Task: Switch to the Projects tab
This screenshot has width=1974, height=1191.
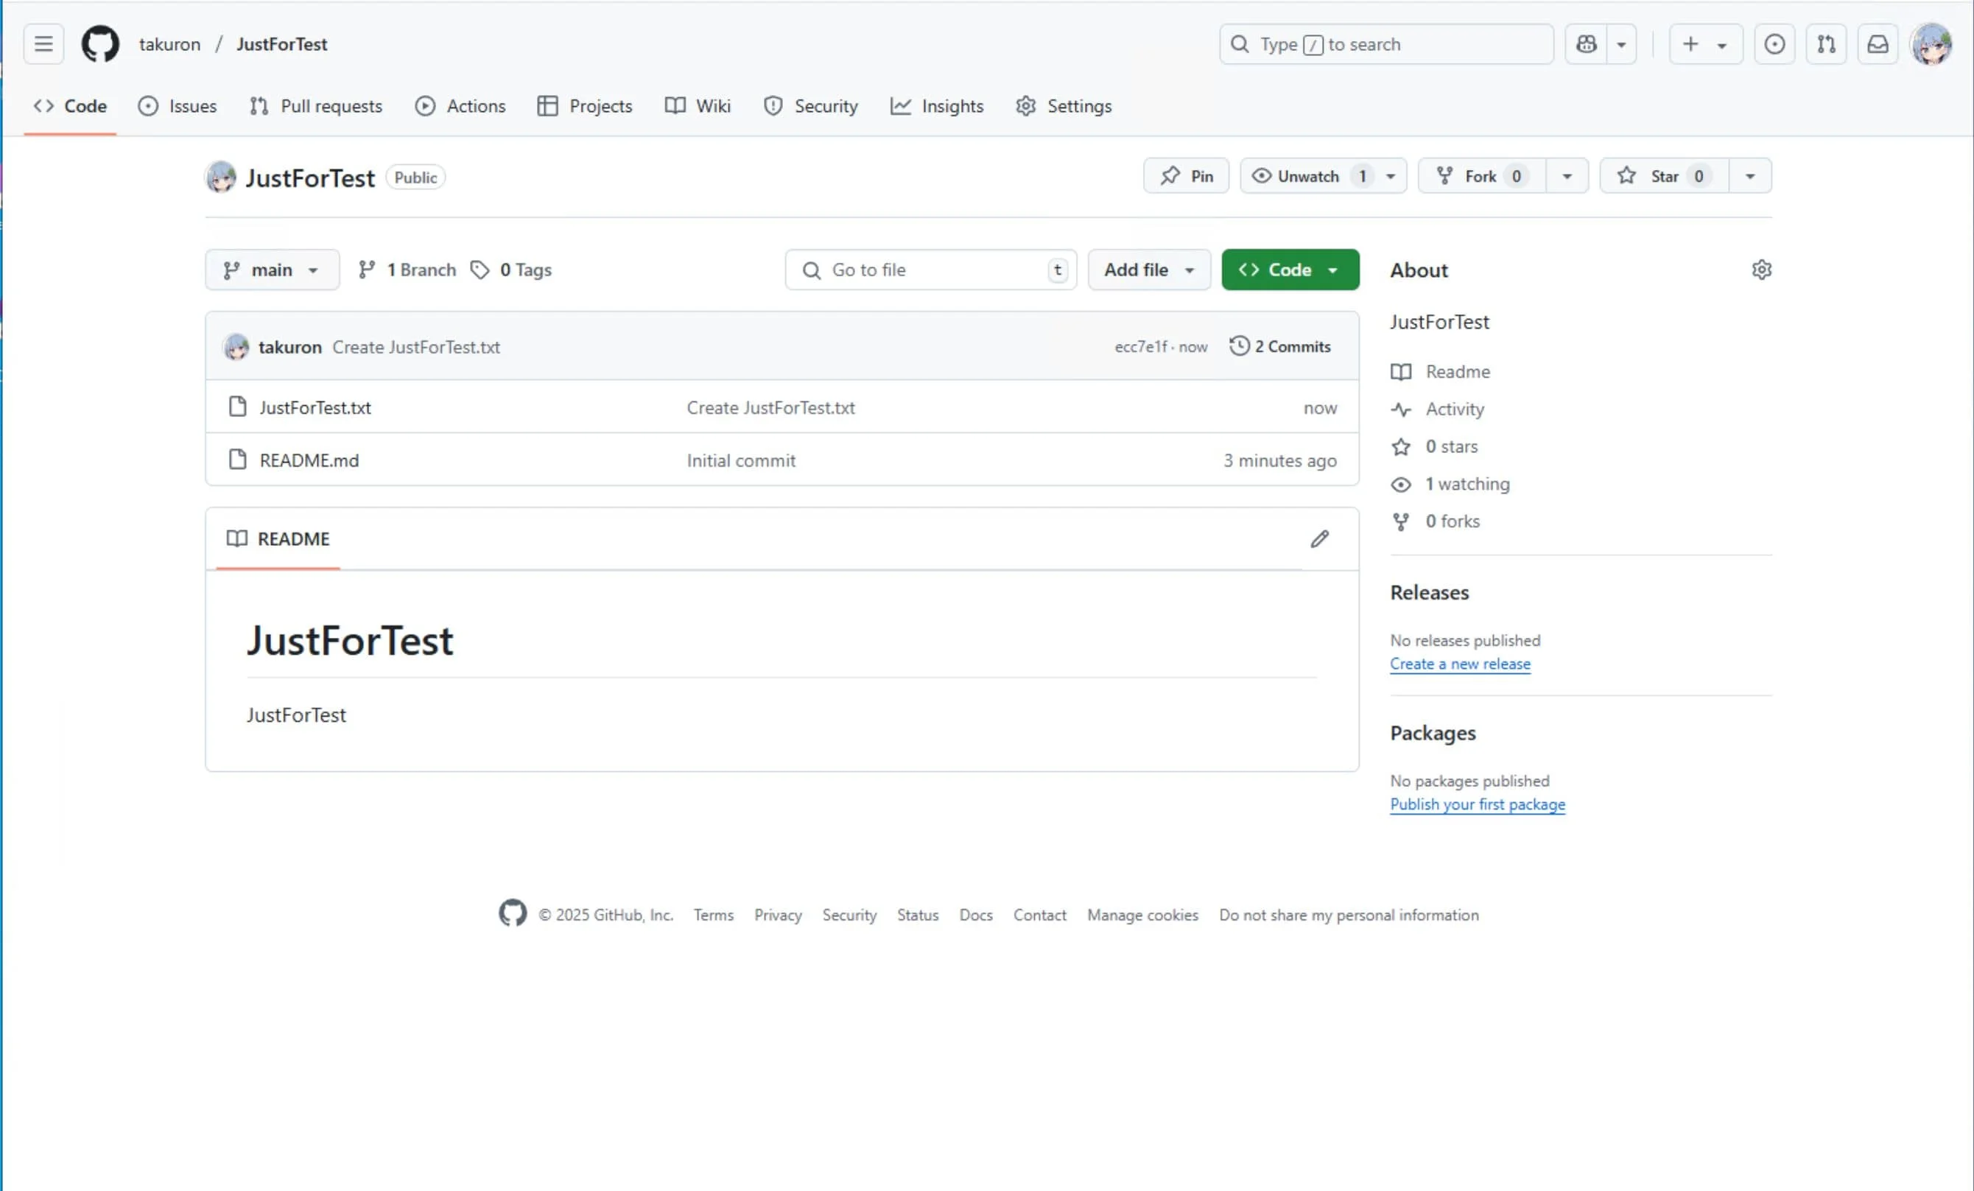Action: pos(585,106)
